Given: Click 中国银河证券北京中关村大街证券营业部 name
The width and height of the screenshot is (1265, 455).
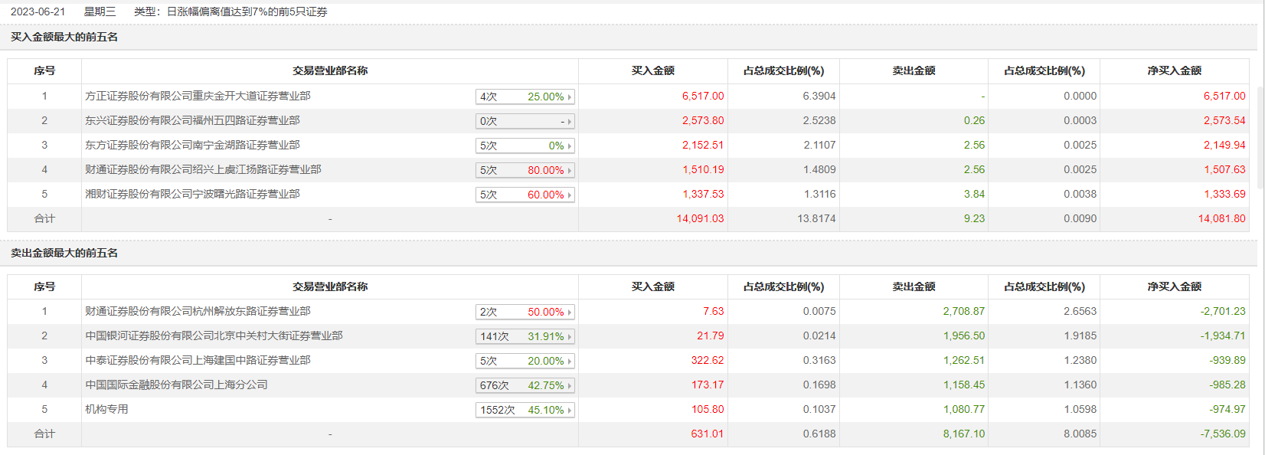Looking at the screenshot, I should [214, 336].
